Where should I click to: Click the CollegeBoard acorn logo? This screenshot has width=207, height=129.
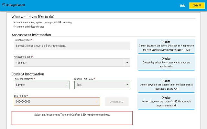coord(4,5)
